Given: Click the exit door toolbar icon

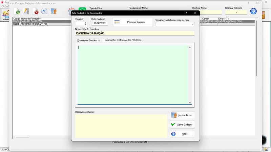Looking at the screenshot, I should tap(54, 11).
